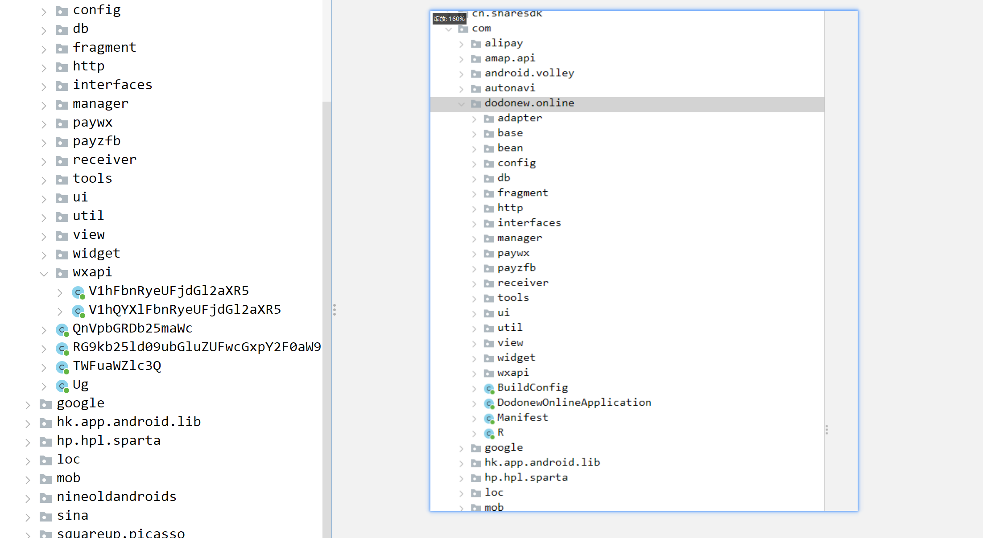The image size is (983, 538).
Task: Click the alipay package folder icon
Action: [476, 44]
